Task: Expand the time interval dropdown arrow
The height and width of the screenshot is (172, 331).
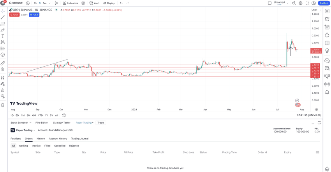Action: click(x=49, y=3)
